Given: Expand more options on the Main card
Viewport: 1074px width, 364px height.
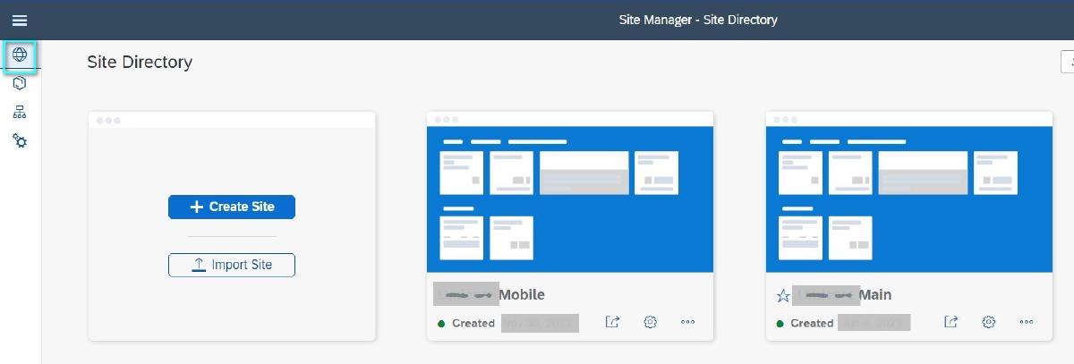Looking at the screenshot, I should [1026, 323].
